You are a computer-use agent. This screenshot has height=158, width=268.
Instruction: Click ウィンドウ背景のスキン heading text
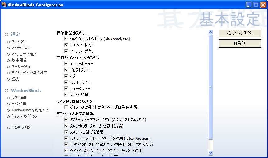coord(75,101)
